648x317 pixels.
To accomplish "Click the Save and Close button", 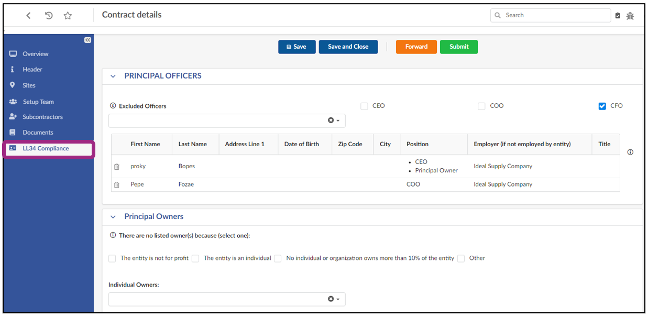I will pyautogui.click(x=348, y=47).
